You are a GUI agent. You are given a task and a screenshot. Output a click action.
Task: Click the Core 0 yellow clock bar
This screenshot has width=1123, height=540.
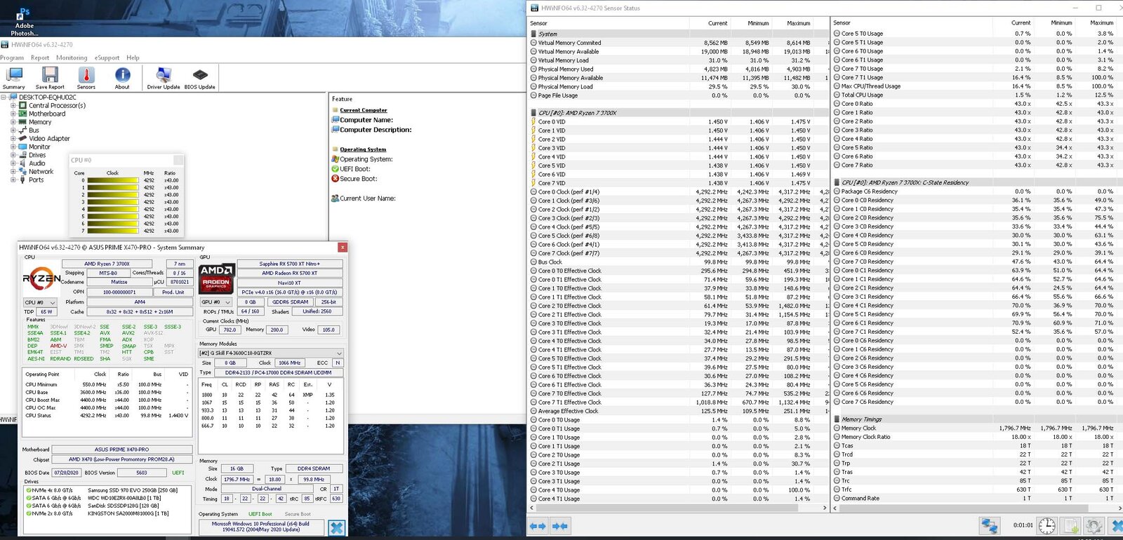(x=112, y=180)
